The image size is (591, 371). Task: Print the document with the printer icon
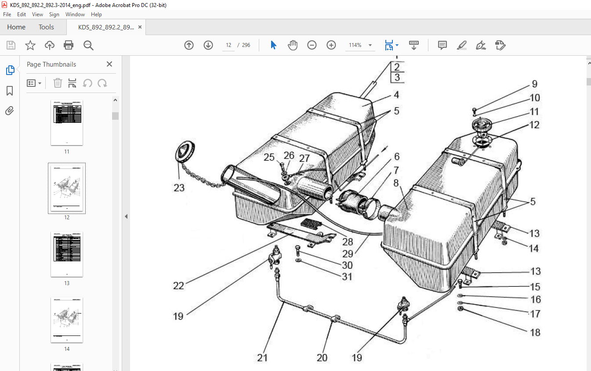69,45
